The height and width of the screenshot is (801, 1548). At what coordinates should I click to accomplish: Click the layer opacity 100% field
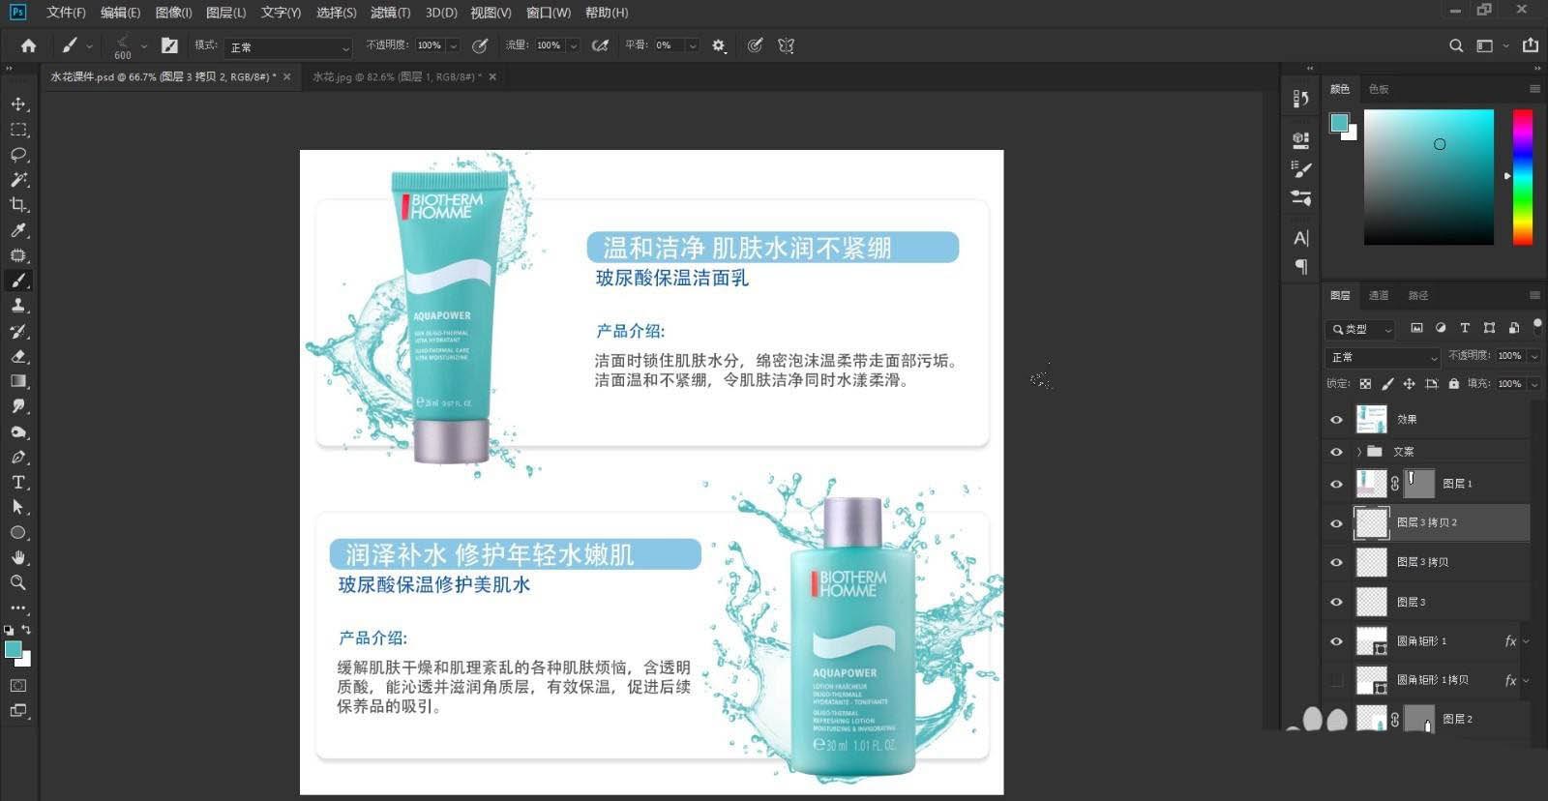[1511, 356]
